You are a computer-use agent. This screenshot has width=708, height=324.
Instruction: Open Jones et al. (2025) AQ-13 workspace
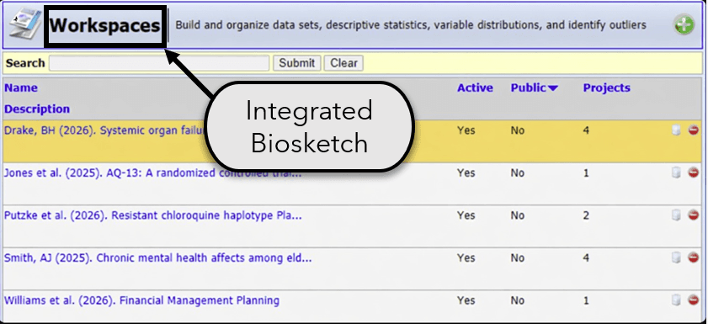click(x=152, y=173)
